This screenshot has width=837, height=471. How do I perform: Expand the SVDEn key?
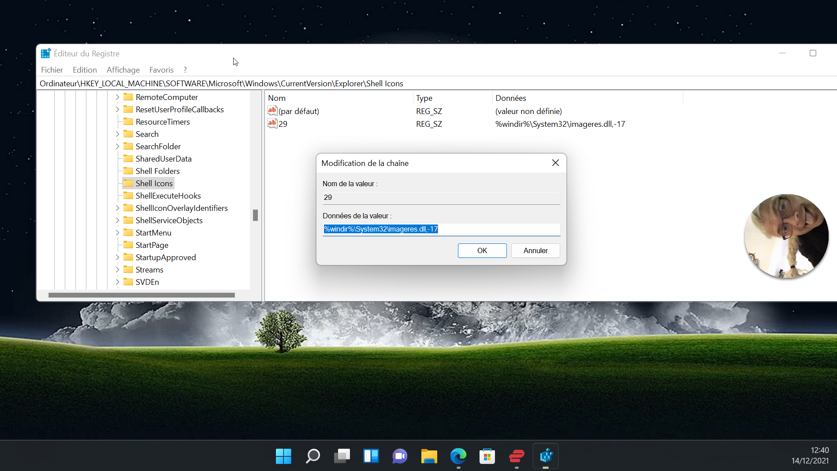117,282
